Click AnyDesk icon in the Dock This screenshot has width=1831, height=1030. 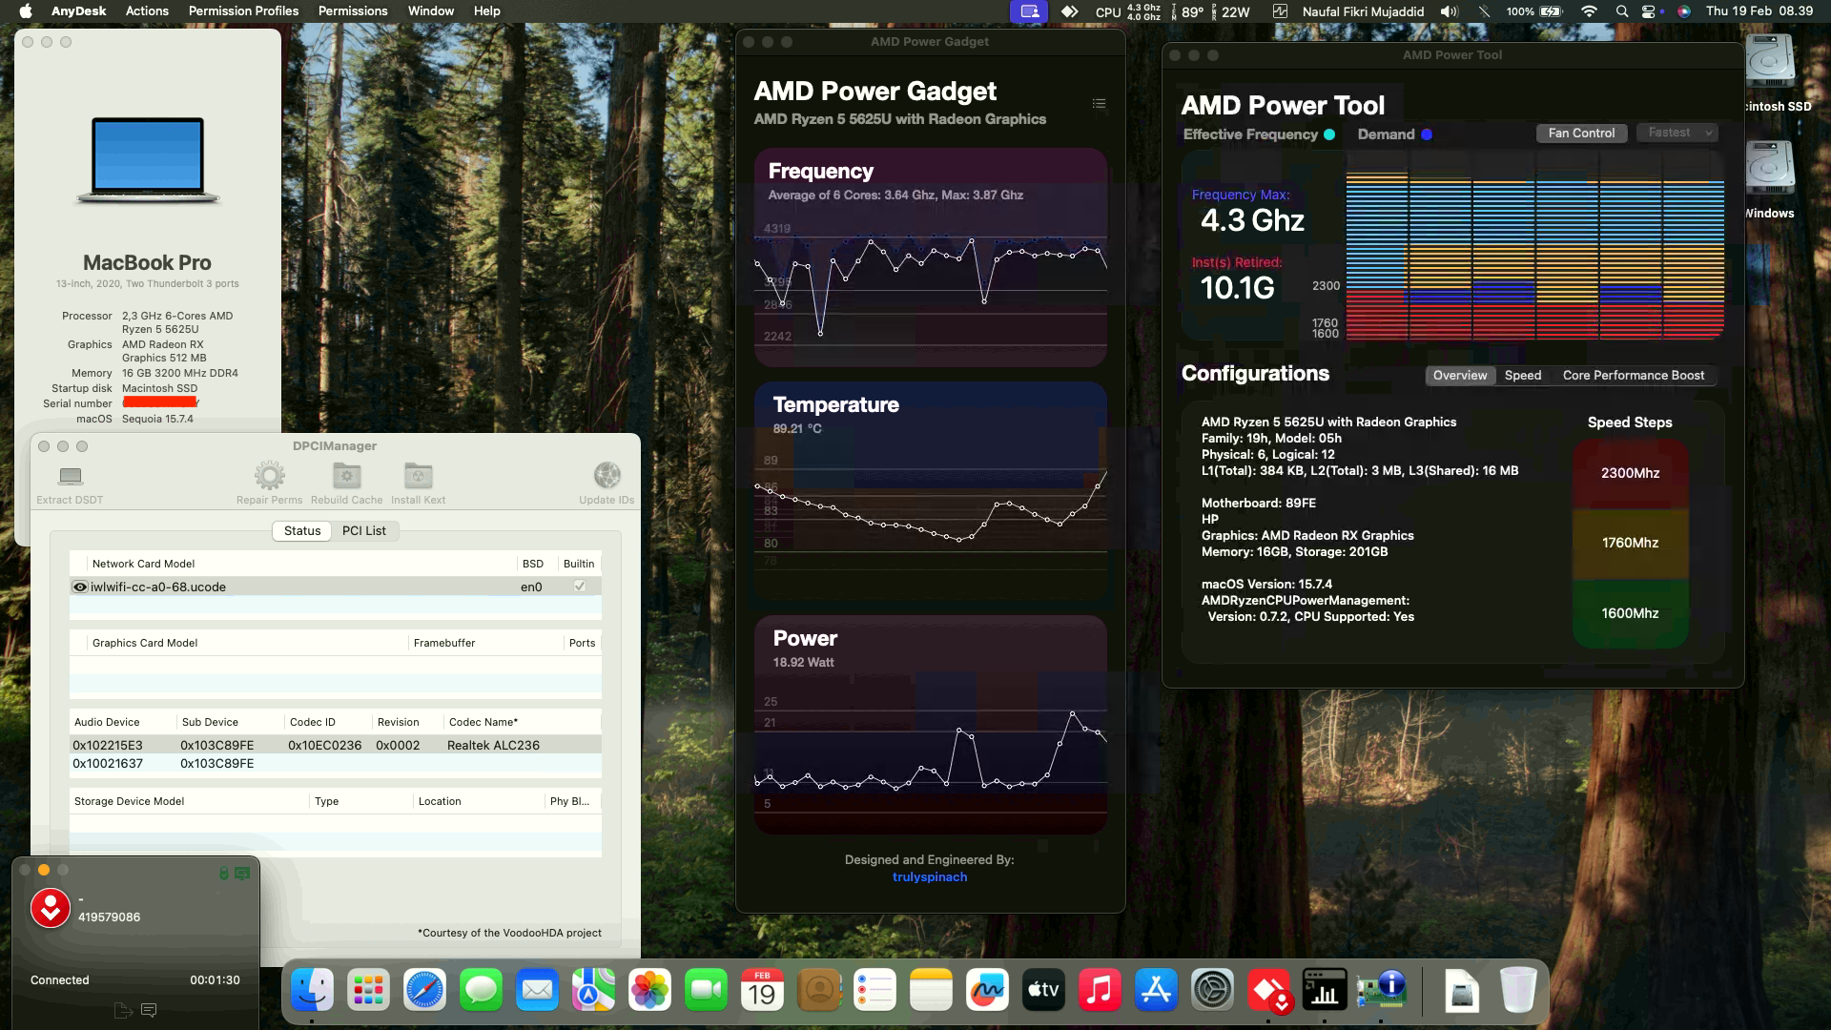tap(1268, 991)
